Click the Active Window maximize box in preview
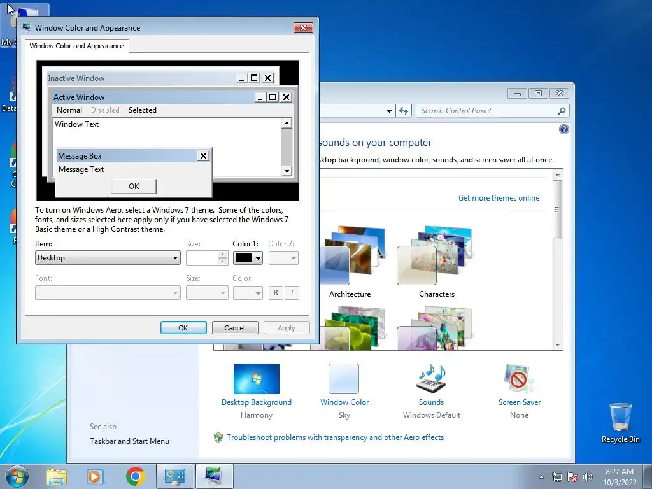Viewport: 652px width, 489px height. click(273, 97)
